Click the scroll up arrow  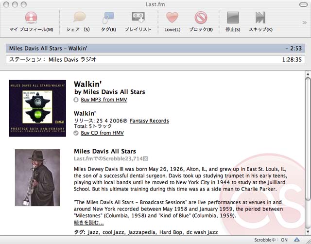point(308,74)
